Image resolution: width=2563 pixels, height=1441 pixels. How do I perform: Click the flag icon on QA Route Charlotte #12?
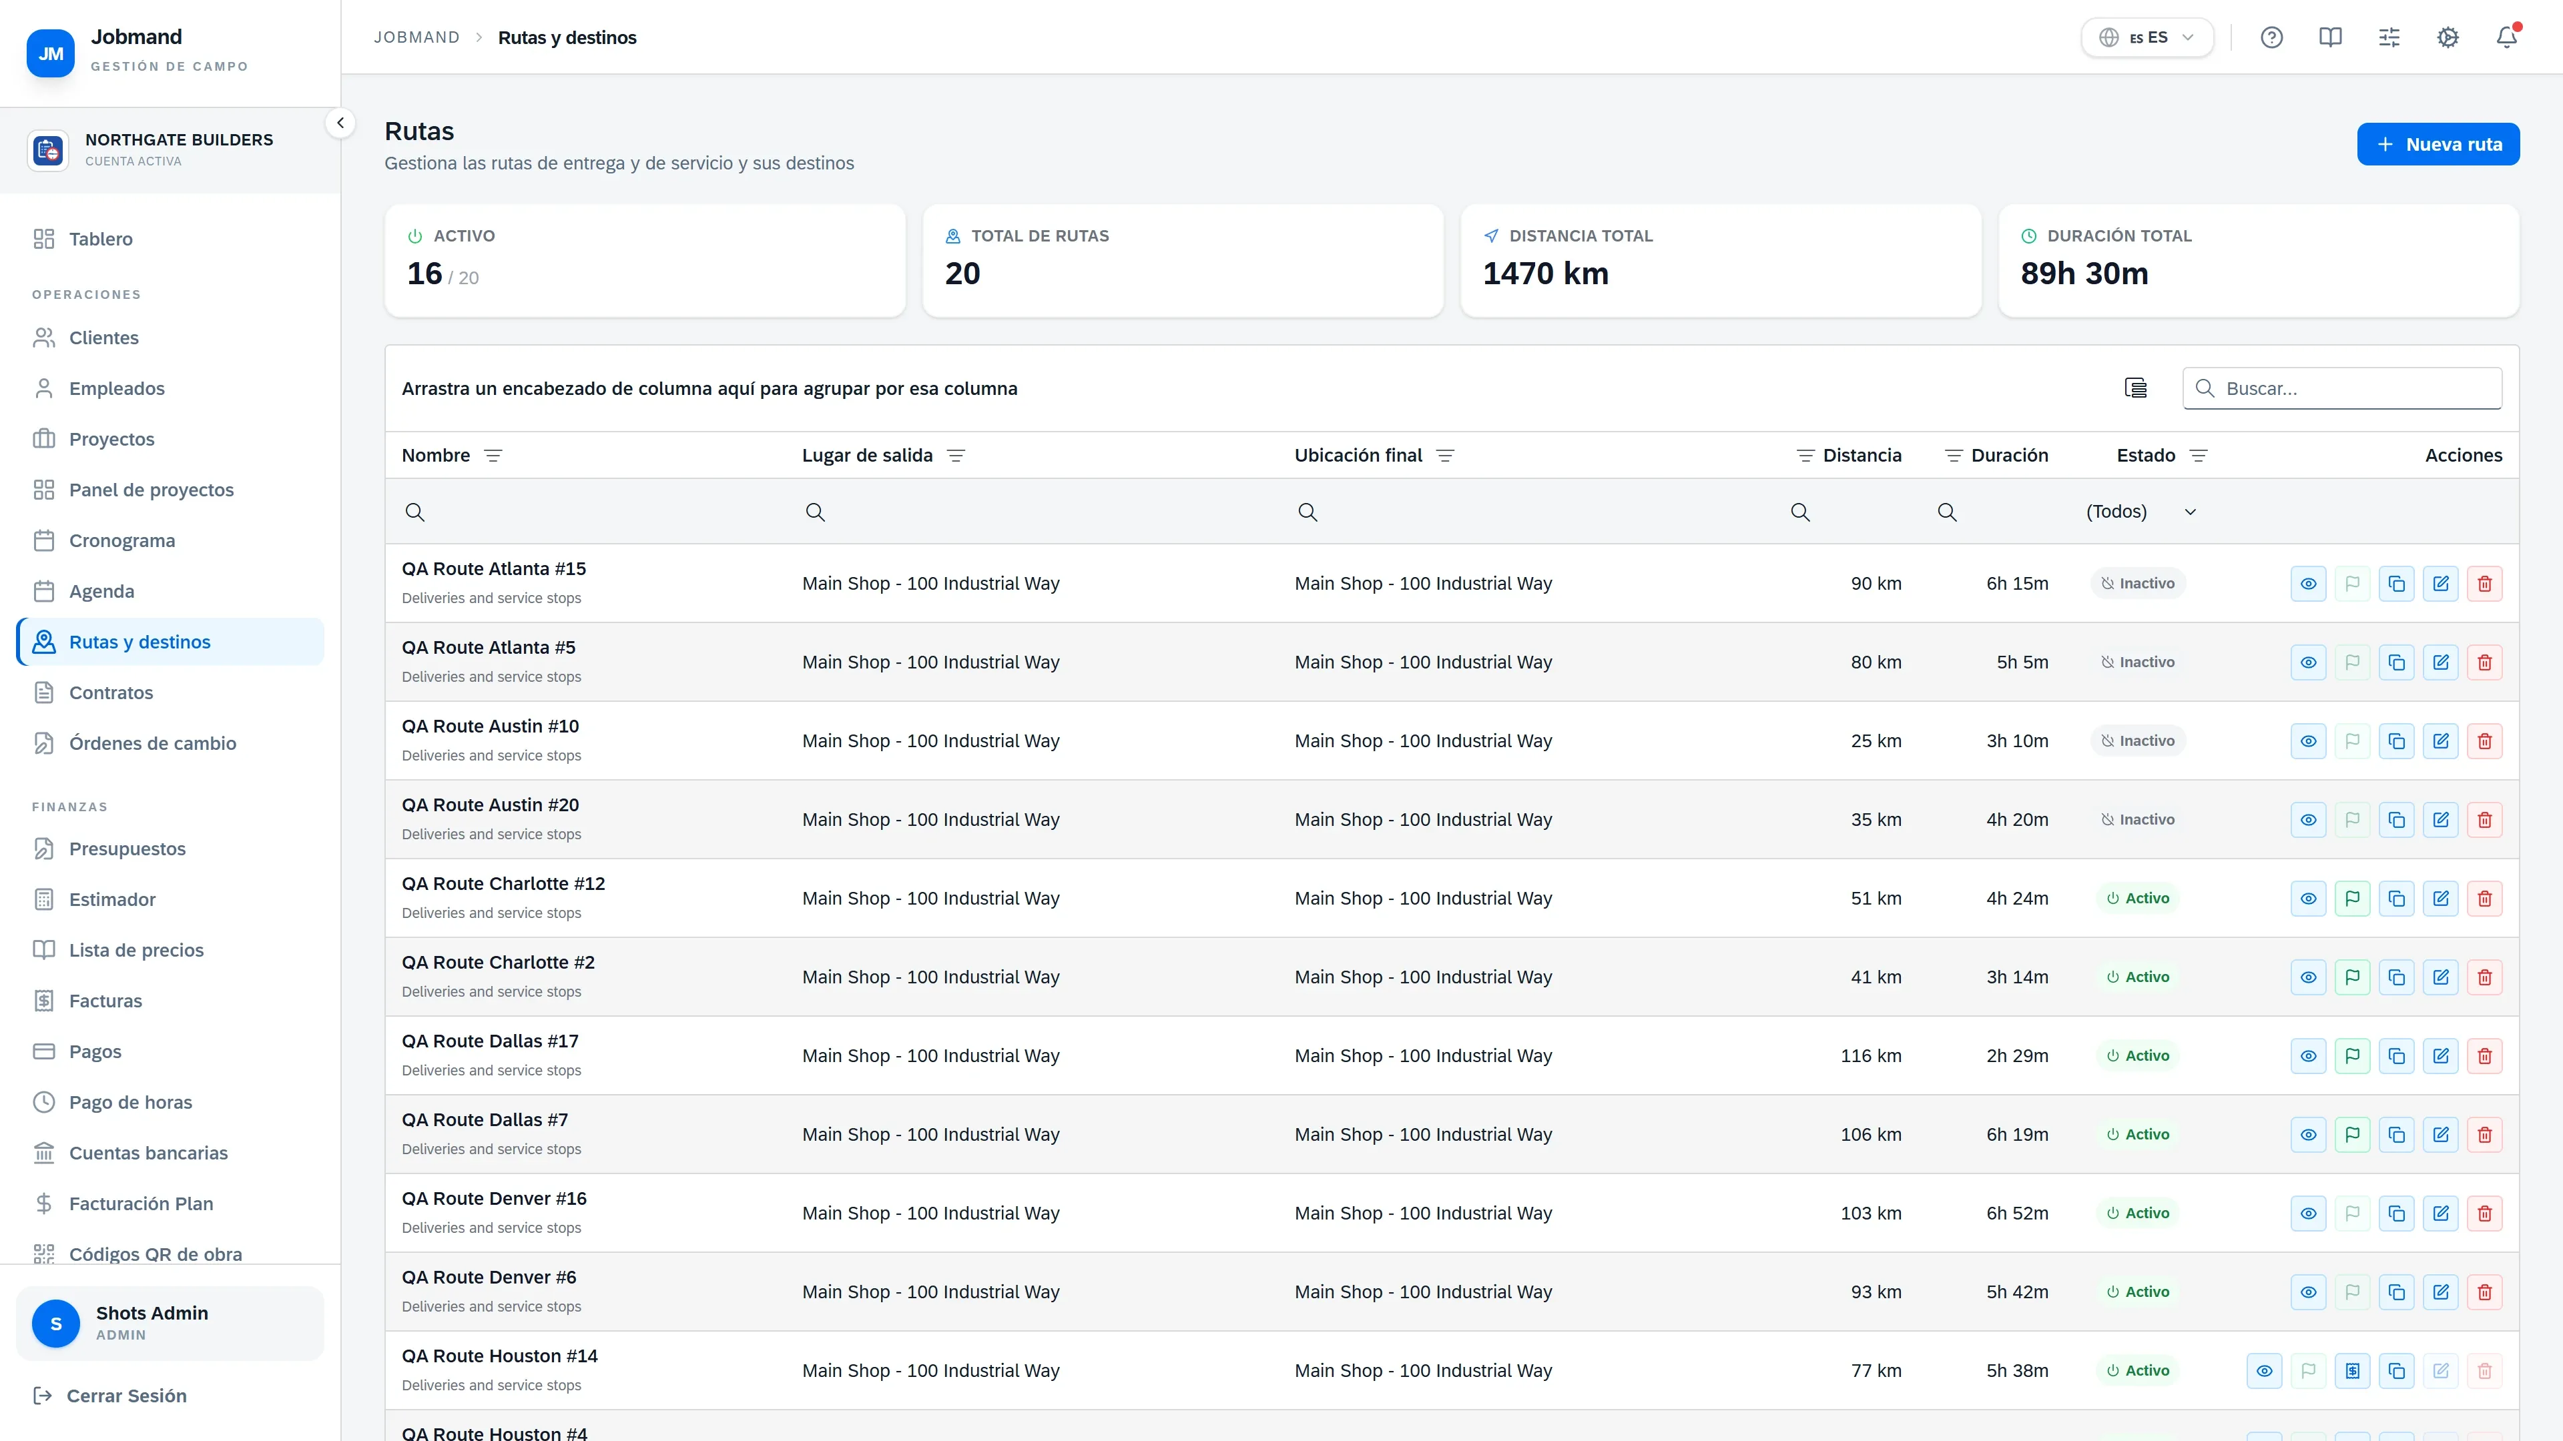click(2352, 898)
